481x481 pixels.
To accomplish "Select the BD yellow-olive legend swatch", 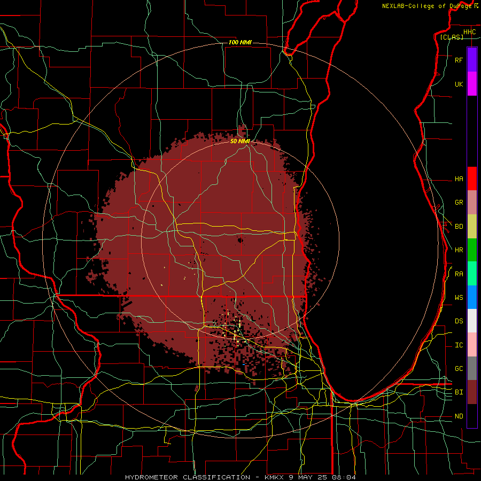I will click(x=472, y=227).
